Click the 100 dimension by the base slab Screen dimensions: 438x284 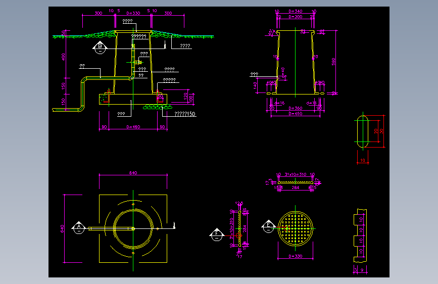click(x=191, y=99)
